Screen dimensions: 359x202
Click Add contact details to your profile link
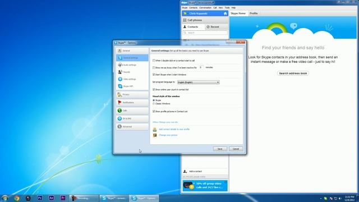[x=174, y=130]
